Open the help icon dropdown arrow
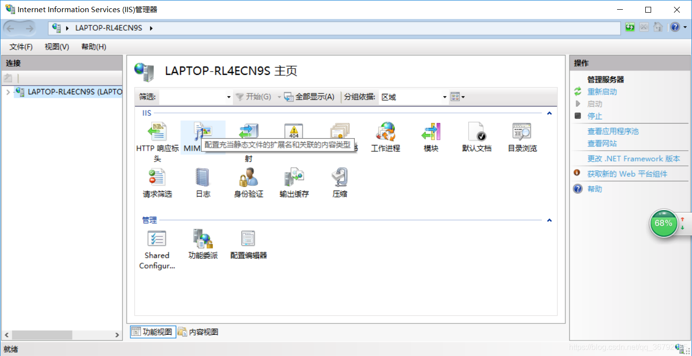The width and height of the screenshot is (692, 356). click(x=684, y=28)
